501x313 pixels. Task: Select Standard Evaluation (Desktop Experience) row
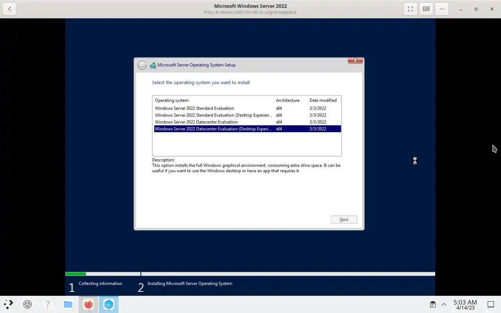point(247,115)
